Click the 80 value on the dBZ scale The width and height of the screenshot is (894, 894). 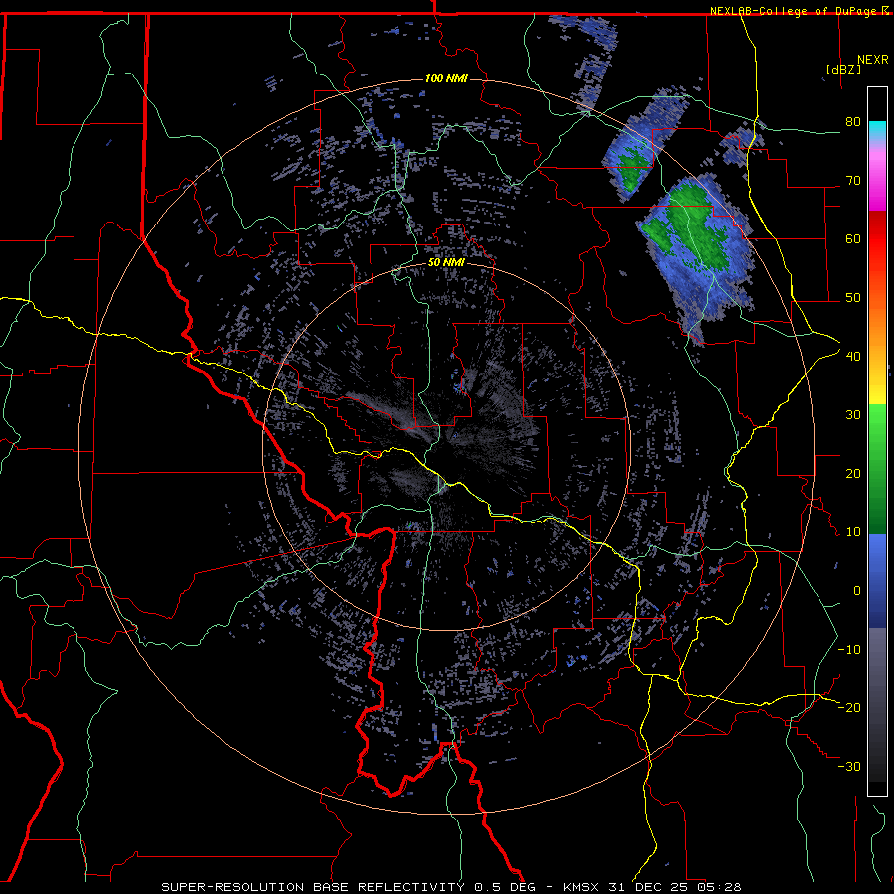(853, 122)
